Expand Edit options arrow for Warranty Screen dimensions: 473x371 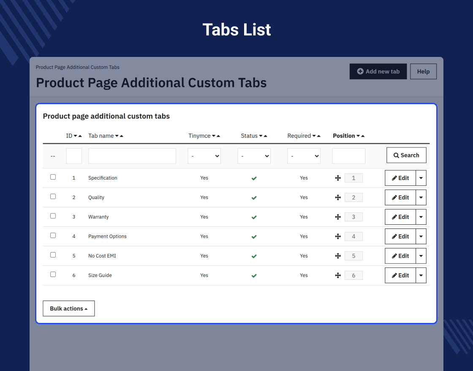tap(421, 217)
